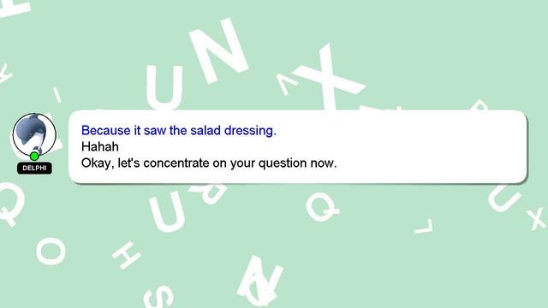Viewport: 548px width, 308px height.
Task: Click the small L letter on right side
Action: pyautogui.click(x=424, y=226)
